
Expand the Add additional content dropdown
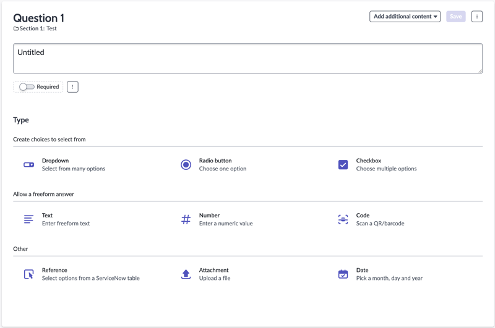(x=405, y=17)
